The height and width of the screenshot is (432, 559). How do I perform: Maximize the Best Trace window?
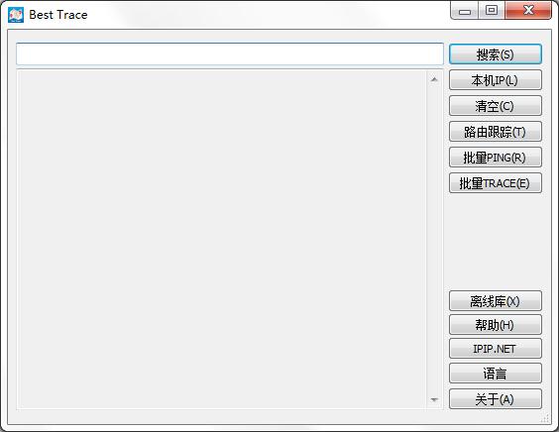(x=492, y=10)
